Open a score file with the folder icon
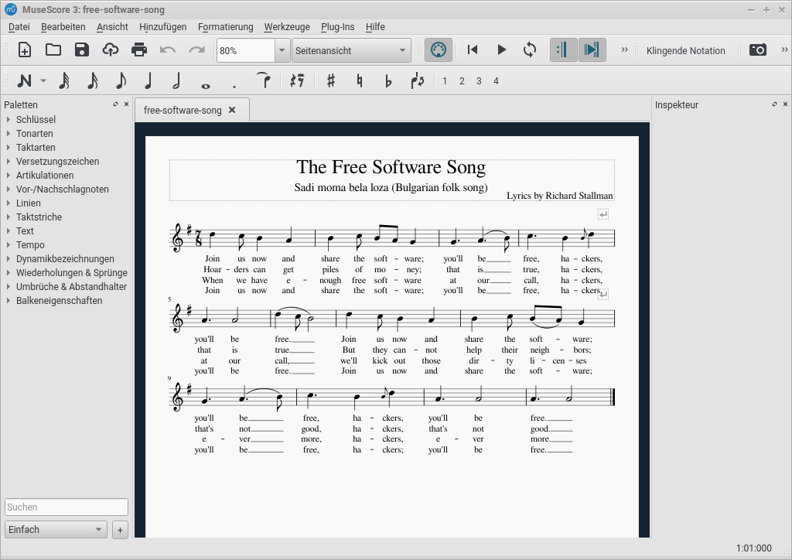The height and width of the screenshot is (560, 792). [53, 50]
